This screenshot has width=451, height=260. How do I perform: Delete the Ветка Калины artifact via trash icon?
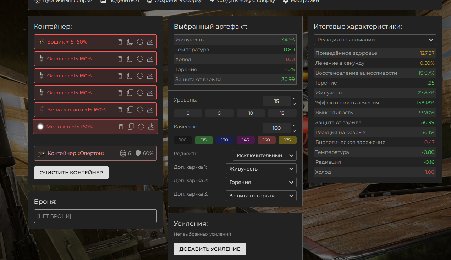point(120,110)
